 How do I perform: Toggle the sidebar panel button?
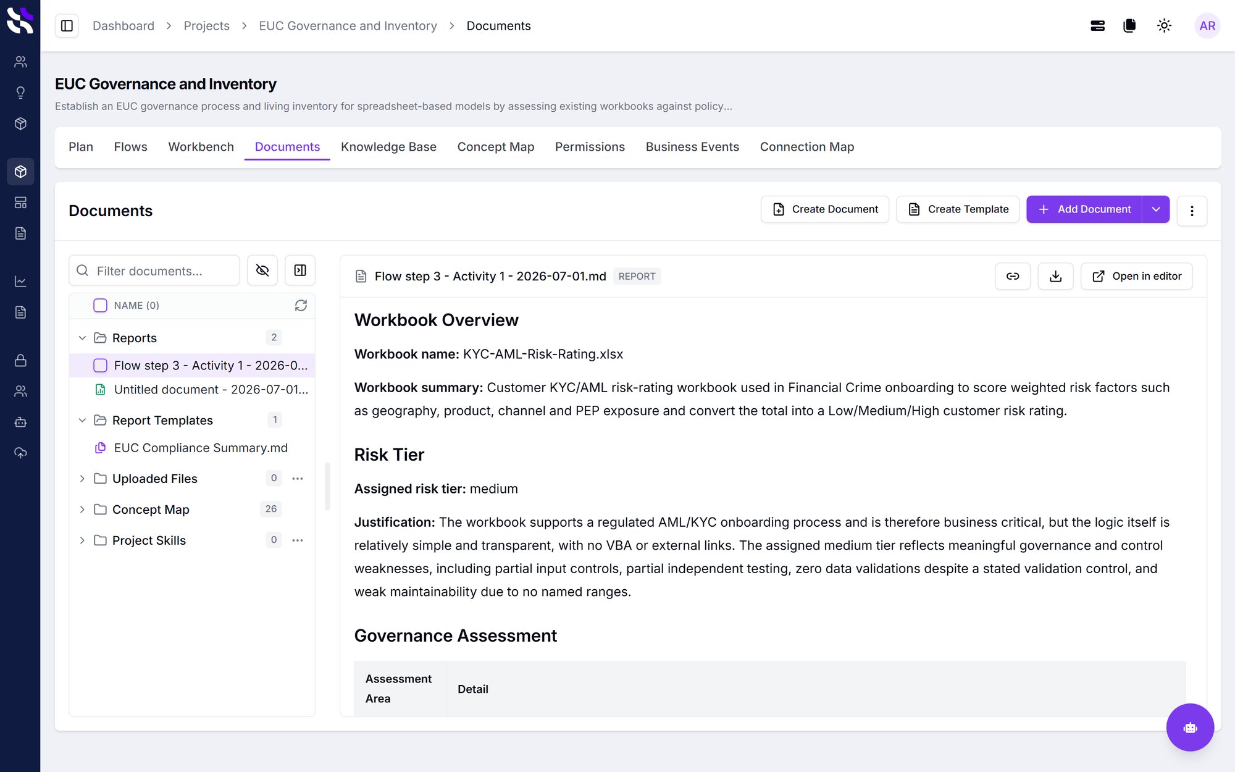click(x=67, y=26)
